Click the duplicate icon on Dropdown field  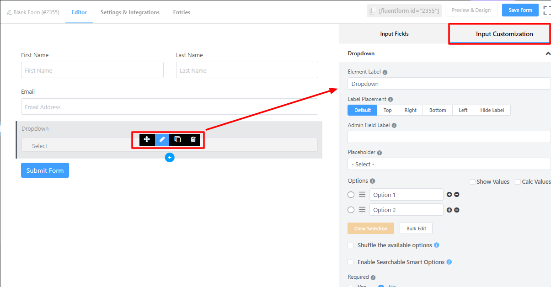point(177,139)
